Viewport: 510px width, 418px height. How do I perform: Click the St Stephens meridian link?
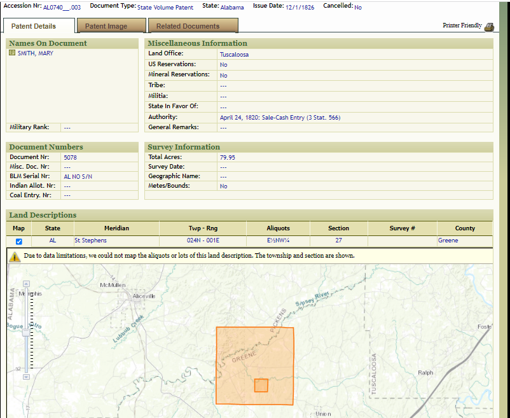(91, 240)
